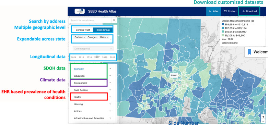Click the SEED Health Atlas logo
Image resolution: width=268 pixels, height=125 pixels.
pyautogui.click(x=80, y=11)
